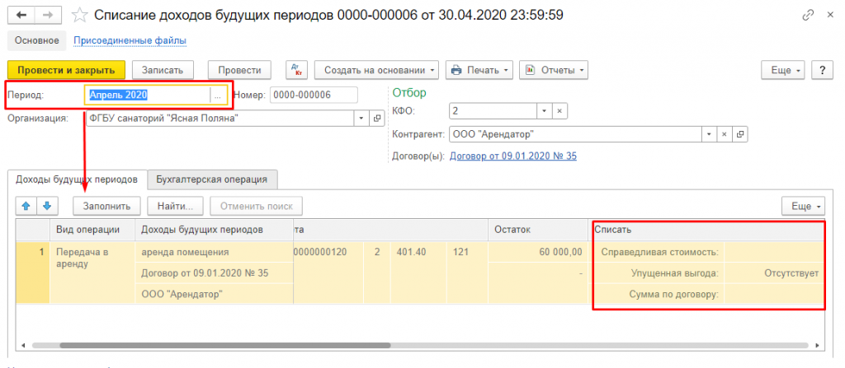
Task: Open the Дт/Кт postings icon button
Action: point(296,71)
